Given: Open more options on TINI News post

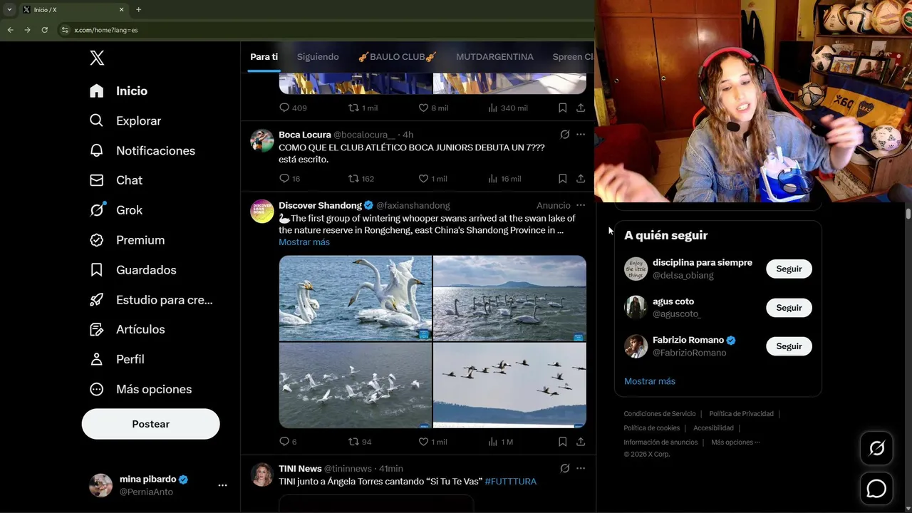Looking at the screenshot, I should pos(581,468).
